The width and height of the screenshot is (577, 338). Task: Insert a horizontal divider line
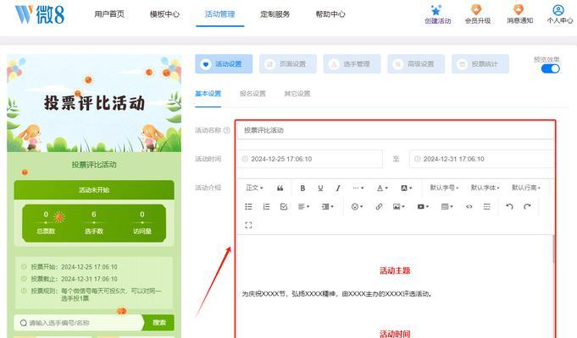tap(486, 207)
